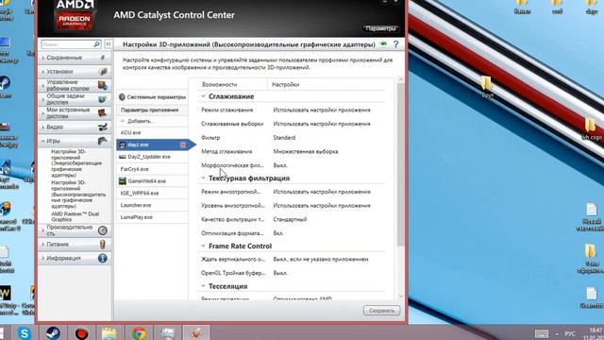Image resolution: width=604 pixels, height=340 pixels.
Task: Open Steam from the taskbar
Action: (53, 333)
